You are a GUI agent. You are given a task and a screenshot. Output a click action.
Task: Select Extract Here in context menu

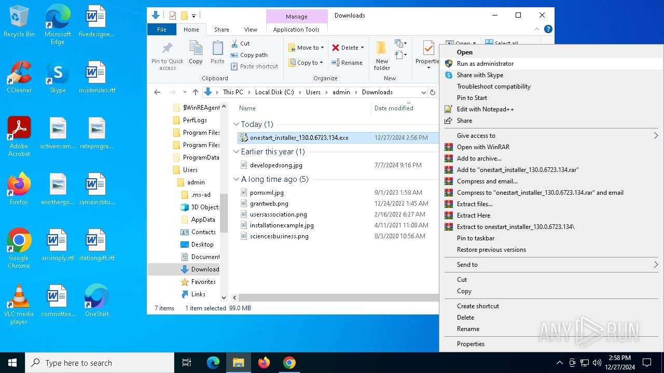tap(551, 216)
